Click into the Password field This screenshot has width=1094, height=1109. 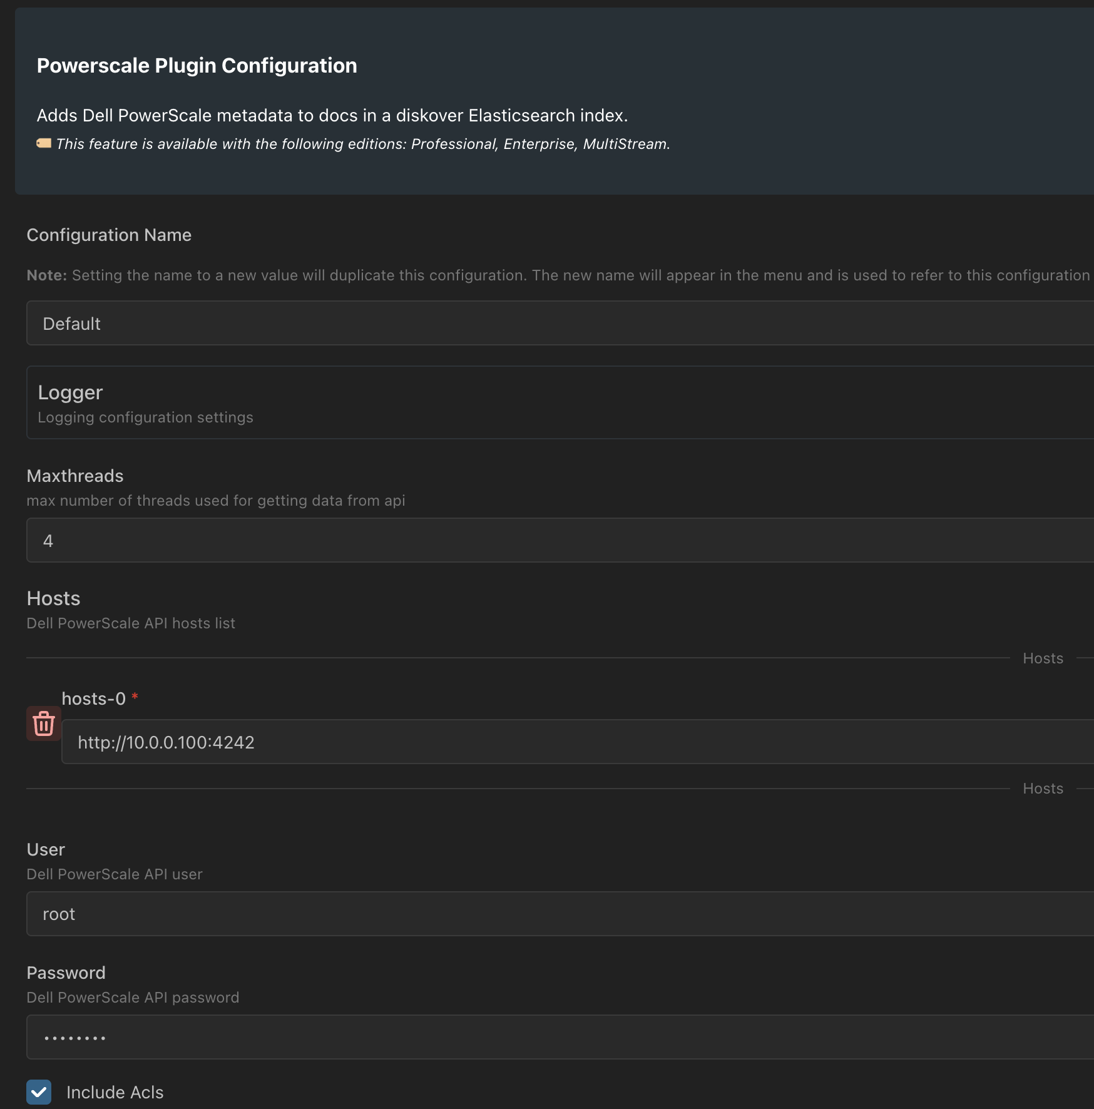pyautogui.click(x=560, y=1037)
